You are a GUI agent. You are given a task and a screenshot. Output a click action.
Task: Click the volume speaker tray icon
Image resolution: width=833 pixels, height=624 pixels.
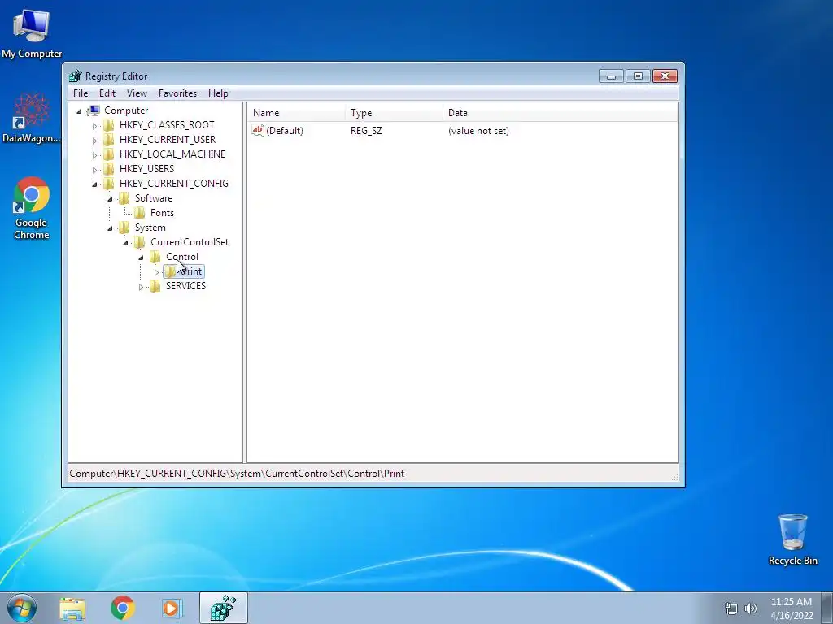point(750,609)
